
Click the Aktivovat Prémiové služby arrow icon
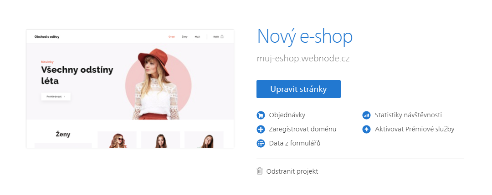[x=366, y=129]
